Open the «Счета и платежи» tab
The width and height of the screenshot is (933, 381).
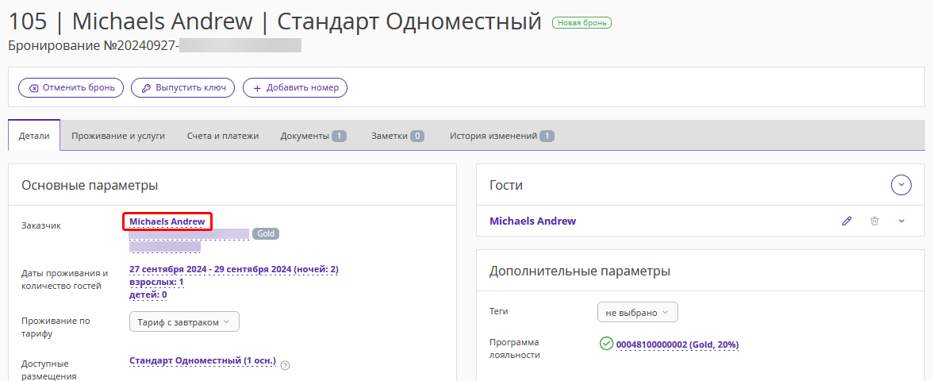[222, 136]
